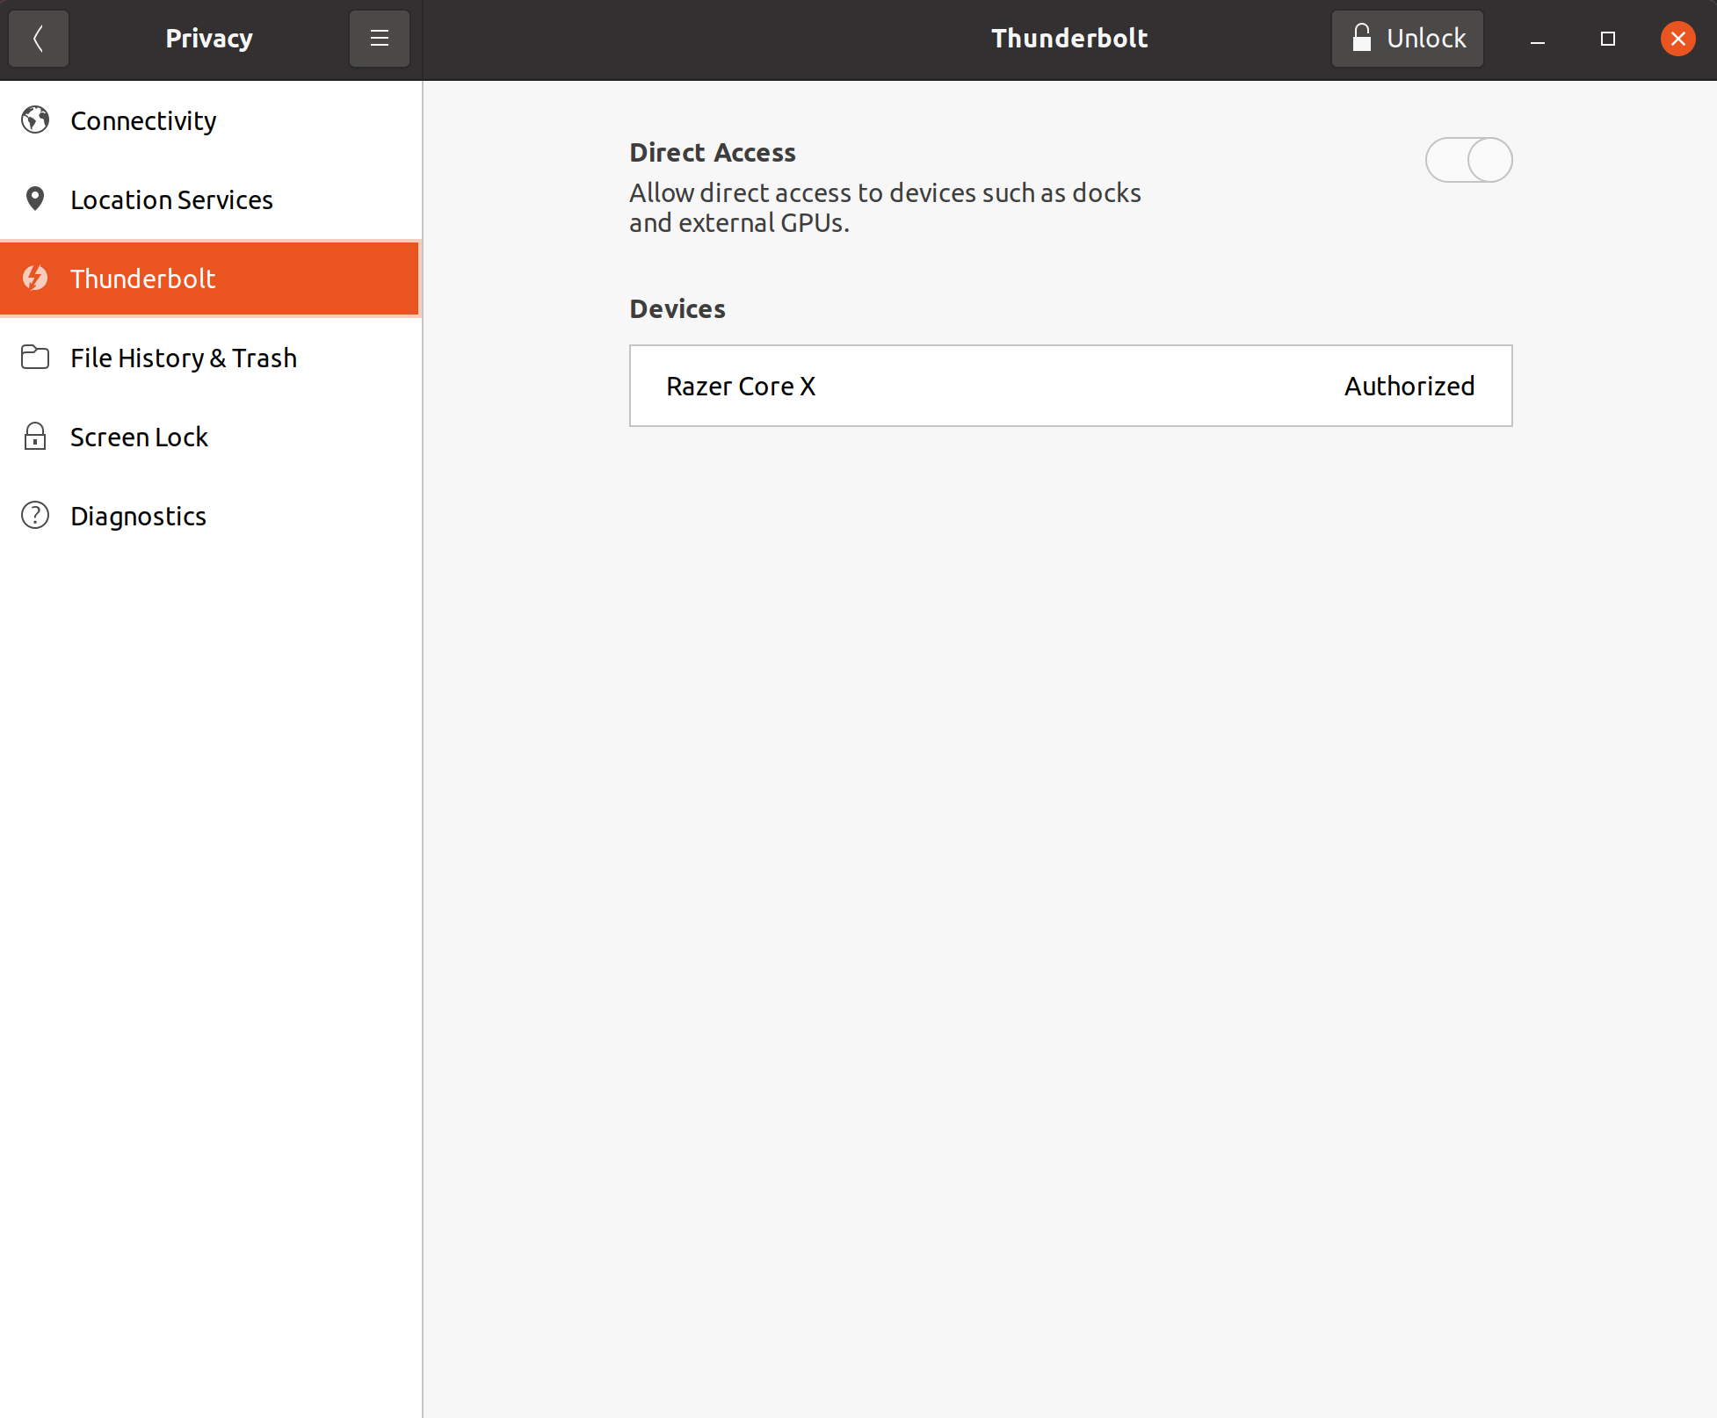Open the hamburger menu in the sidebar header
The width and height of the screenshot is (1717, 1418).
380,39
